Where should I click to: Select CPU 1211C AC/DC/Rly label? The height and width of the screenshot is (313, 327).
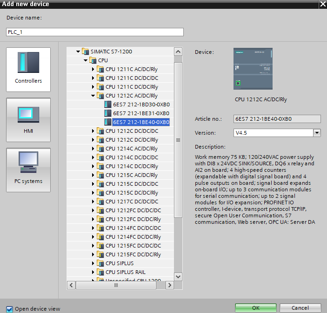point(132,69)
